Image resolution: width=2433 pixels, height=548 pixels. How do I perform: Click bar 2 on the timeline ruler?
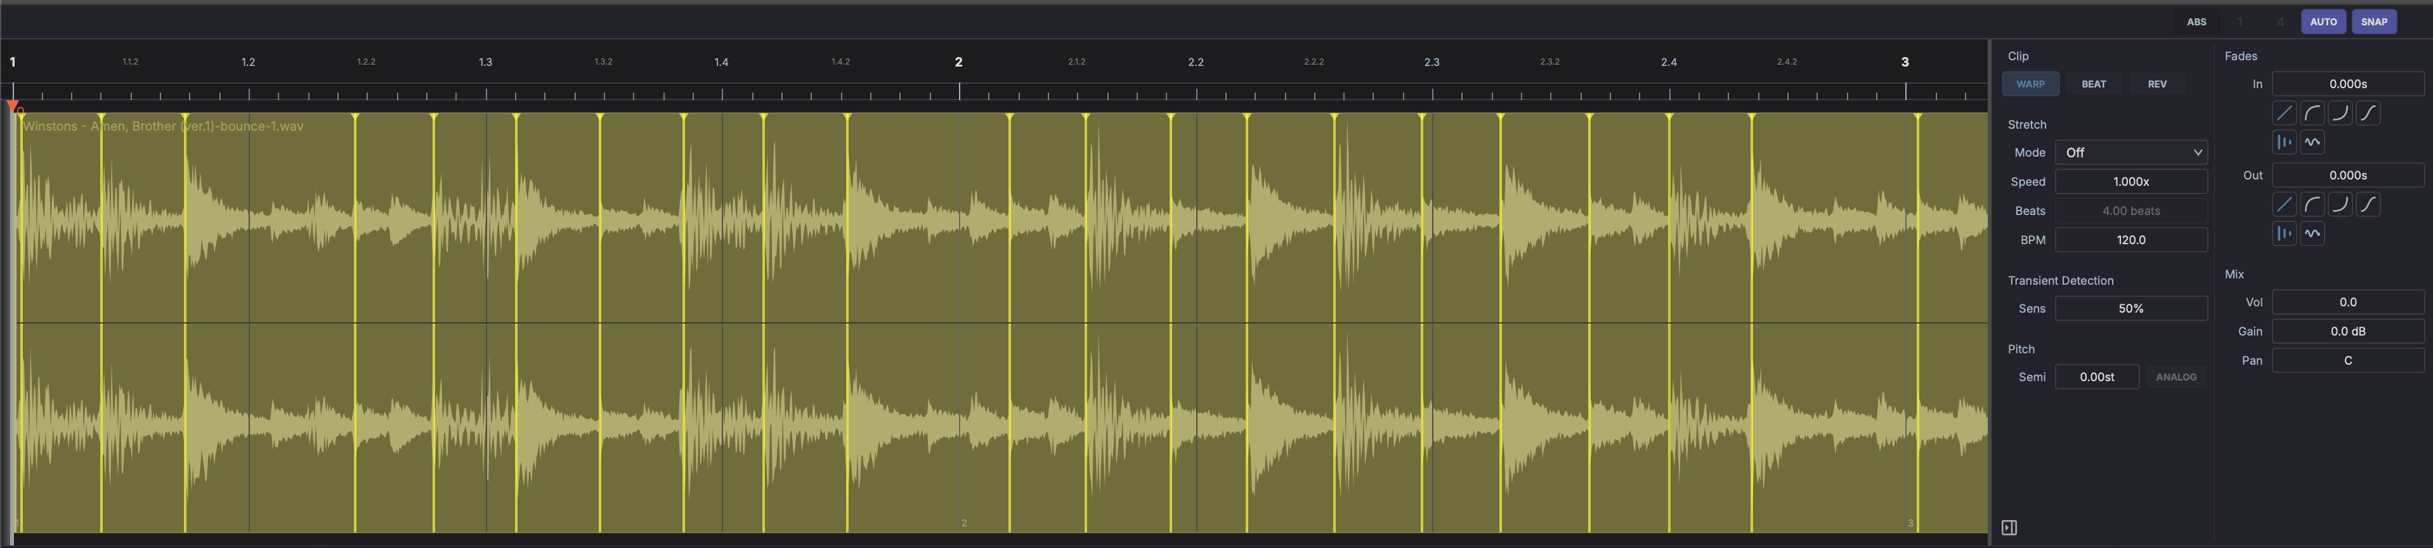958,62
